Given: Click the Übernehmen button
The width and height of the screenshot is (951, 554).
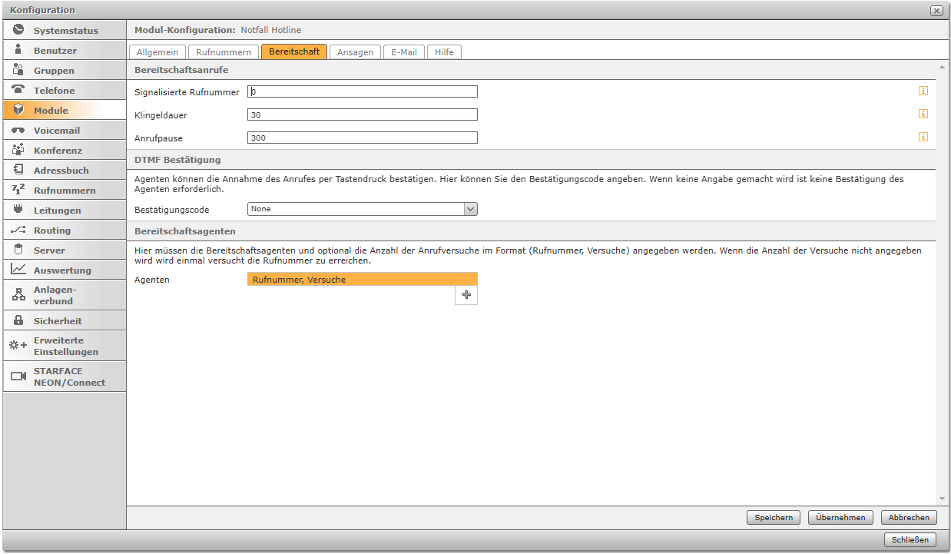Looking at the screenshot, I should click(840, 518).
